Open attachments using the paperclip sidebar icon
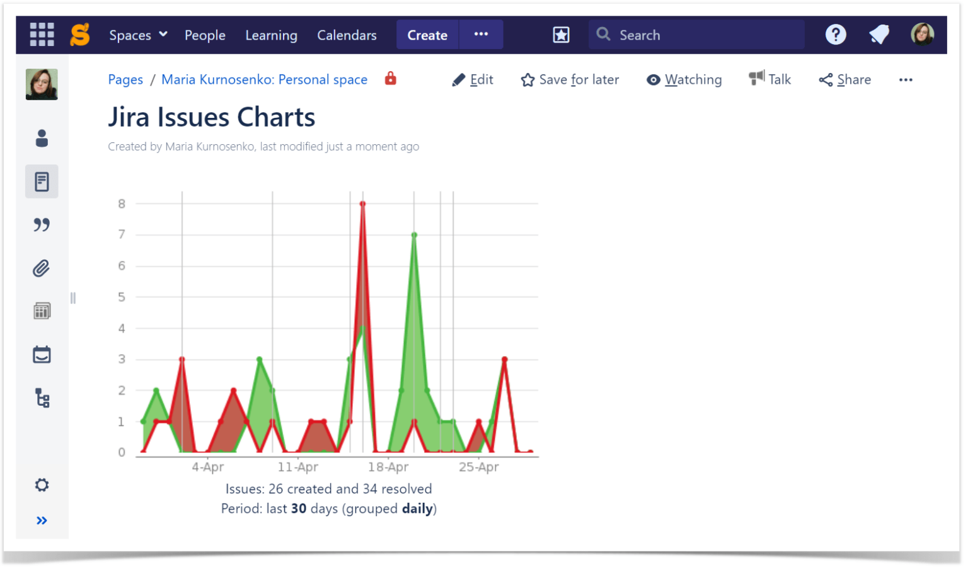This screenshot has width=968, height=569. [x=41, y=268]
